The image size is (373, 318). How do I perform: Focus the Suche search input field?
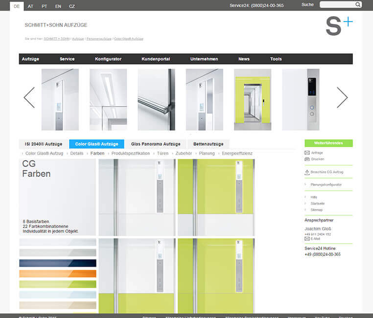337,4
